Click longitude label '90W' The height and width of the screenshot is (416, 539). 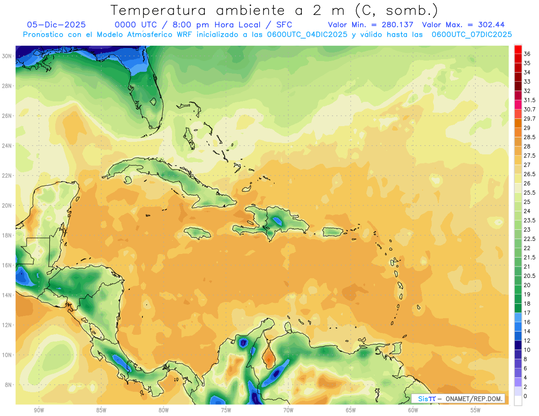39,410
